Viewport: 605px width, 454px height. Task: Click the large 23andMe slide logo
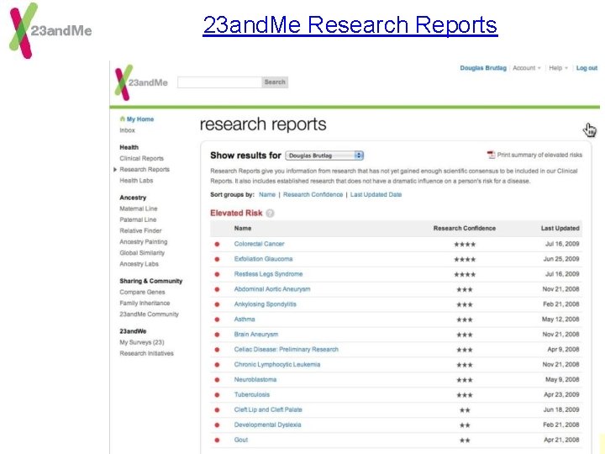tap(50, 31)
